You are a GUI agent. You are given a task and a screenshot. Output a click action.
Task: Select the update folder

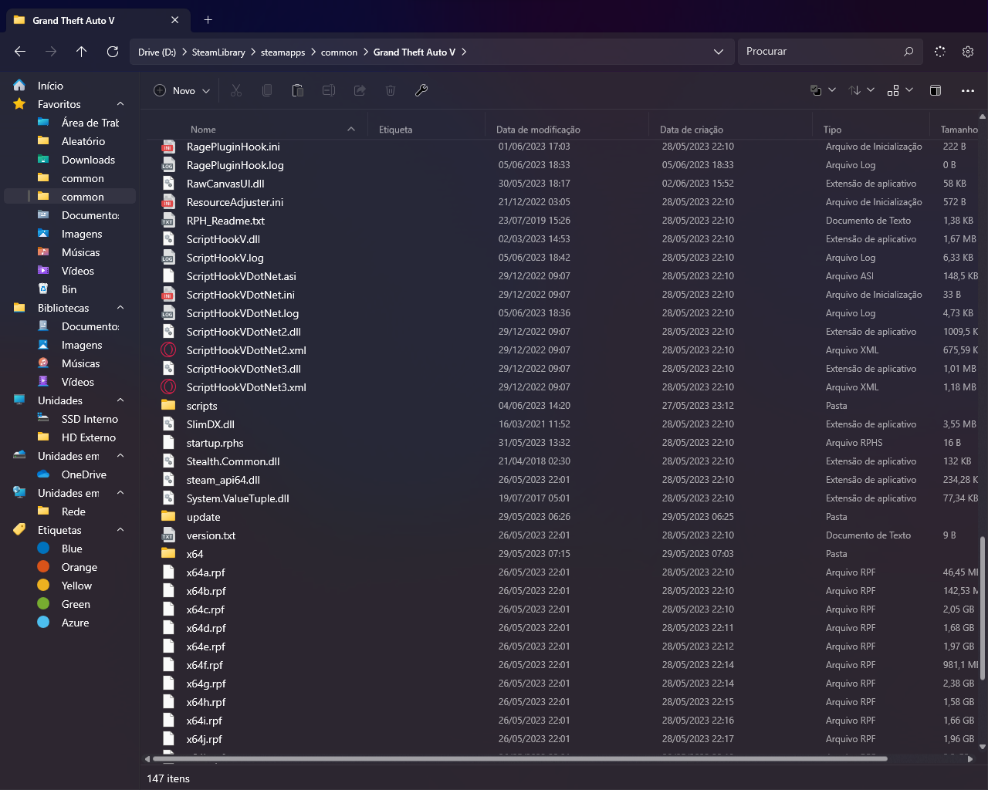[x=204, y=517]
